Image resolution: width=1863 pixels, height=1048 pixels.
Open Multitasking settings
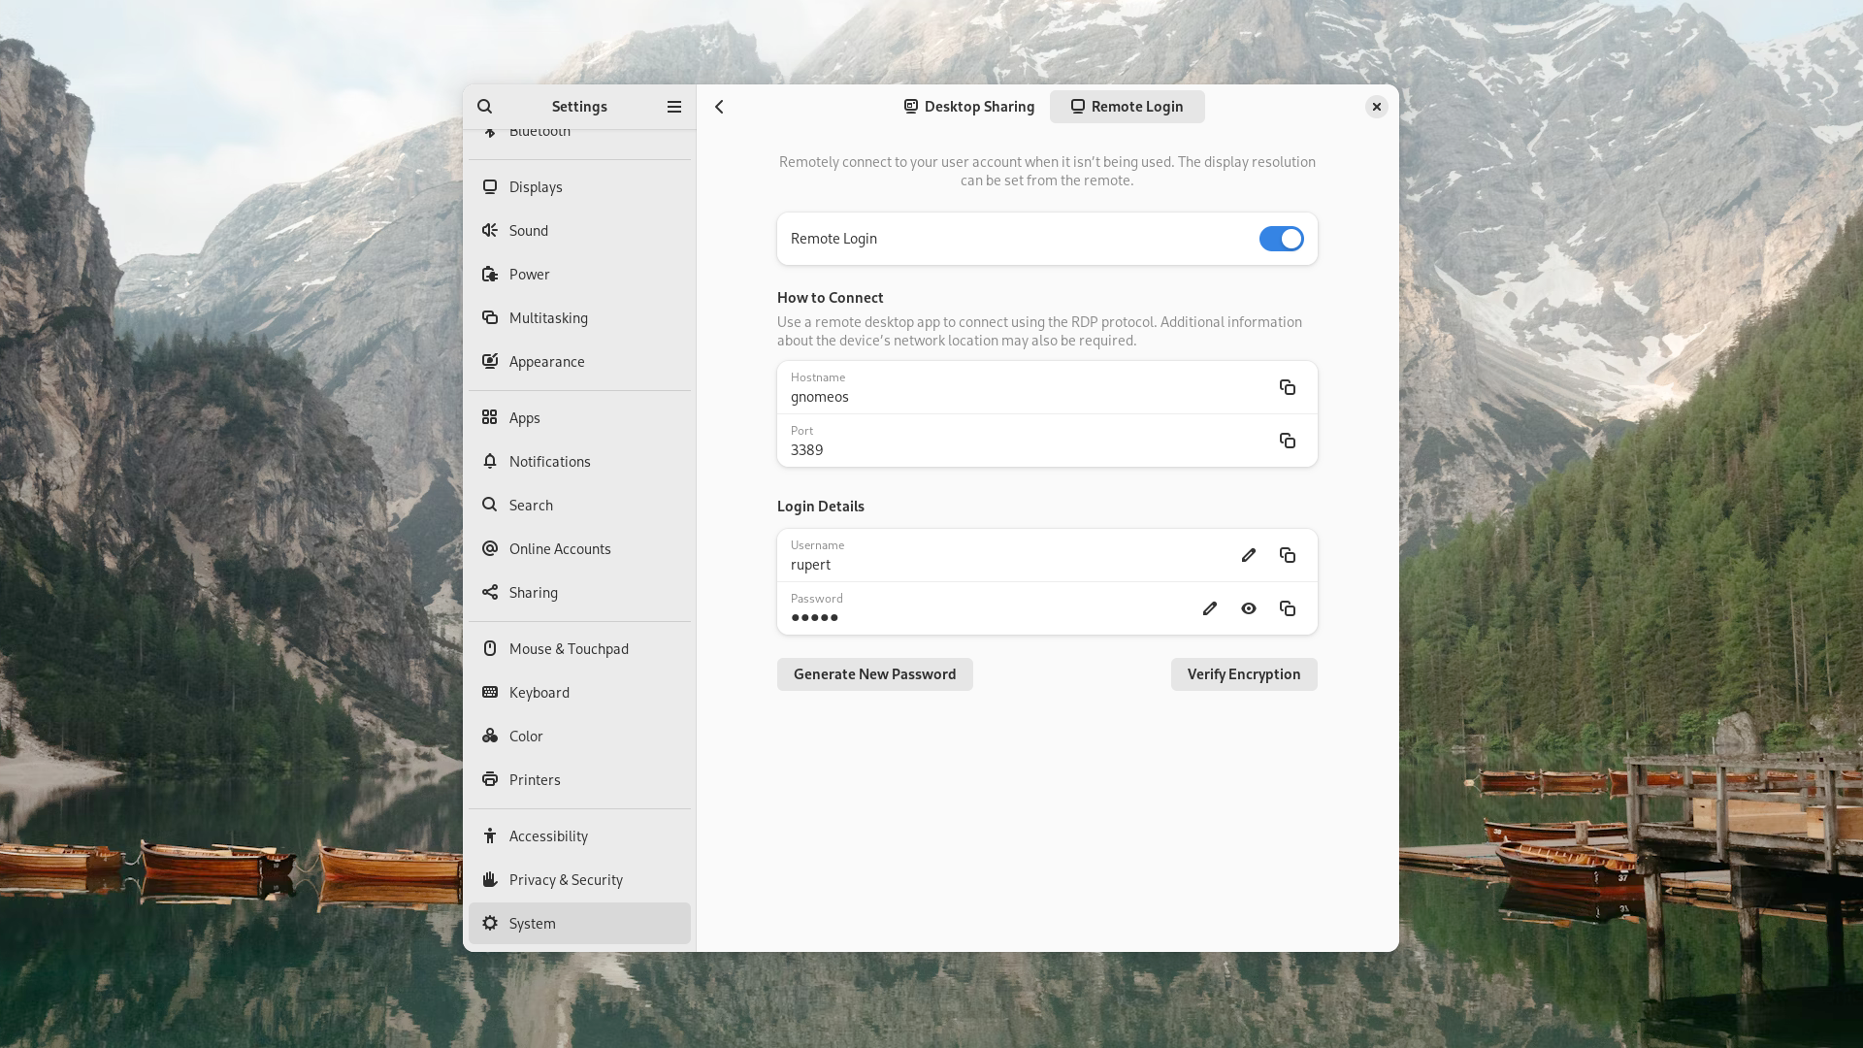tap(579, 318)
